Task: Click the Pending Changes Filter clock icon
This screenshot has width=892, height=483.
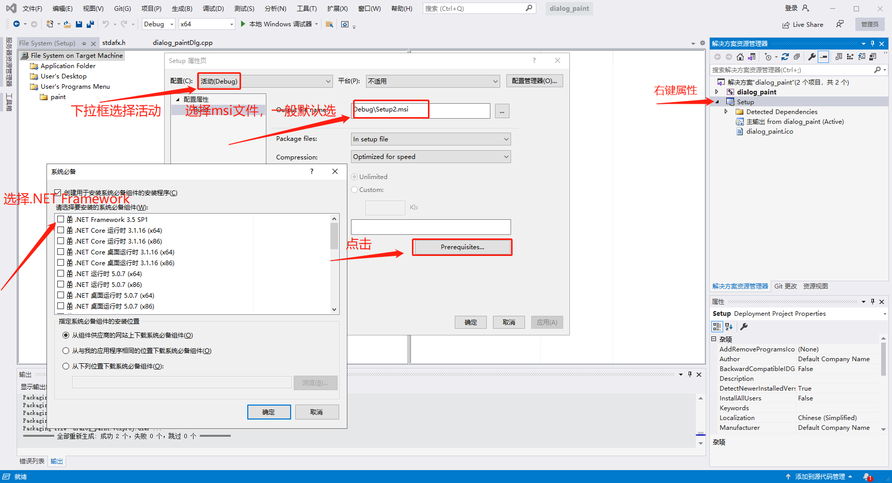Action: (768, 57)
